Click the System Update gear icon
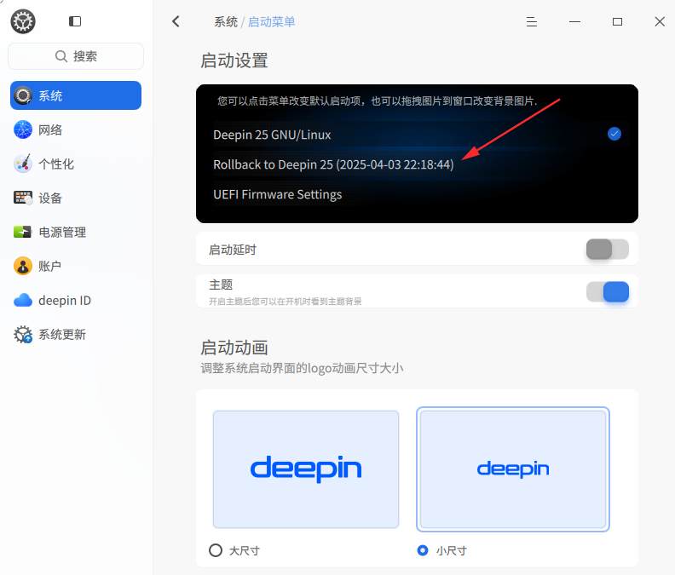 [x=23, y=335]
